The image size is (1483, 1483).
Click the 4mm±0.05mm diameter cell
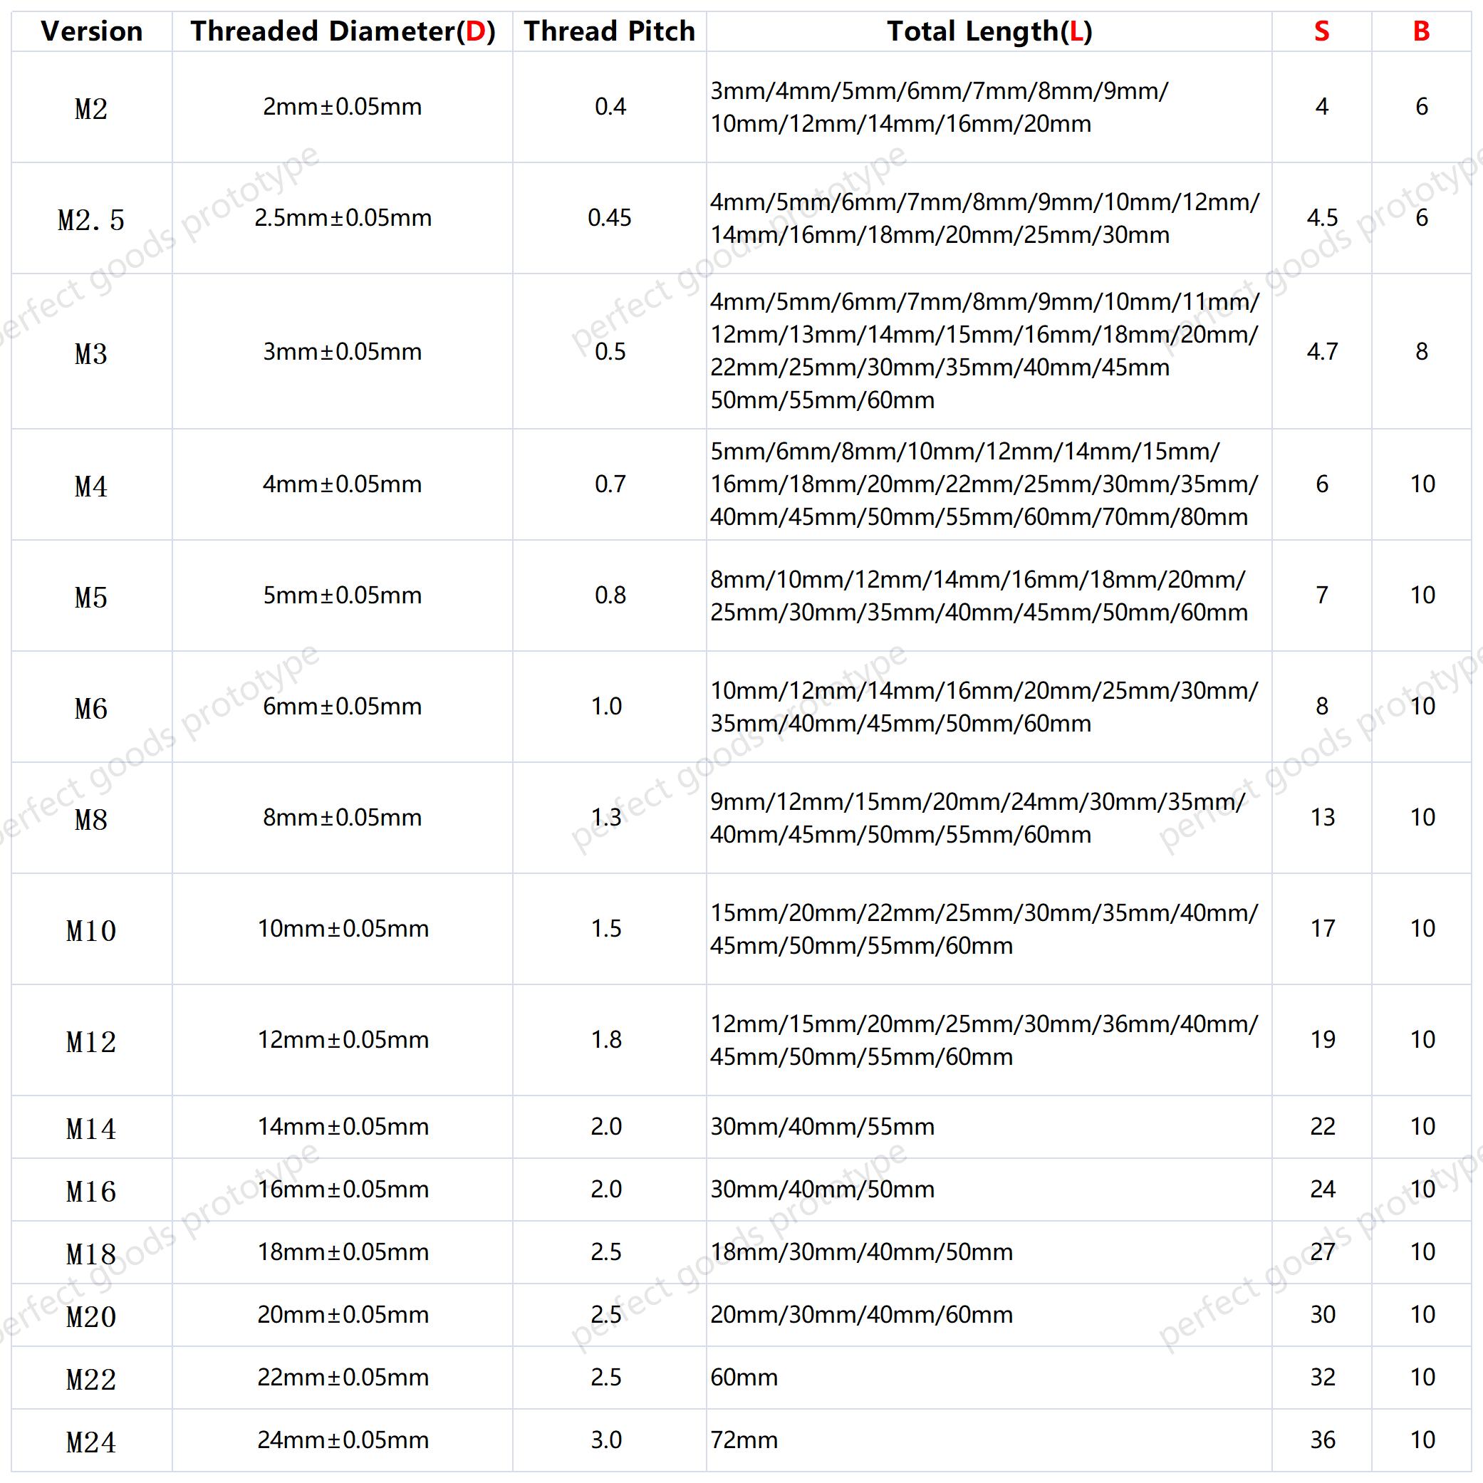[x=343, y=484]
